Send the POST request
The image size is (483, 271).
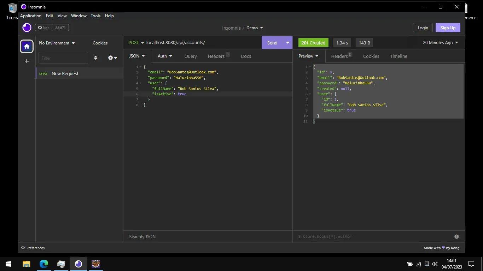[272, 43]
